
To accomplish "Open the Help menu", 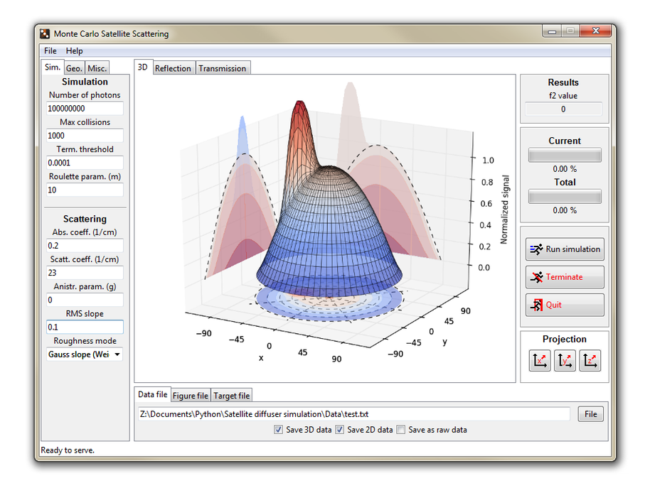I will pyautogui.click(x=74, y=50).
